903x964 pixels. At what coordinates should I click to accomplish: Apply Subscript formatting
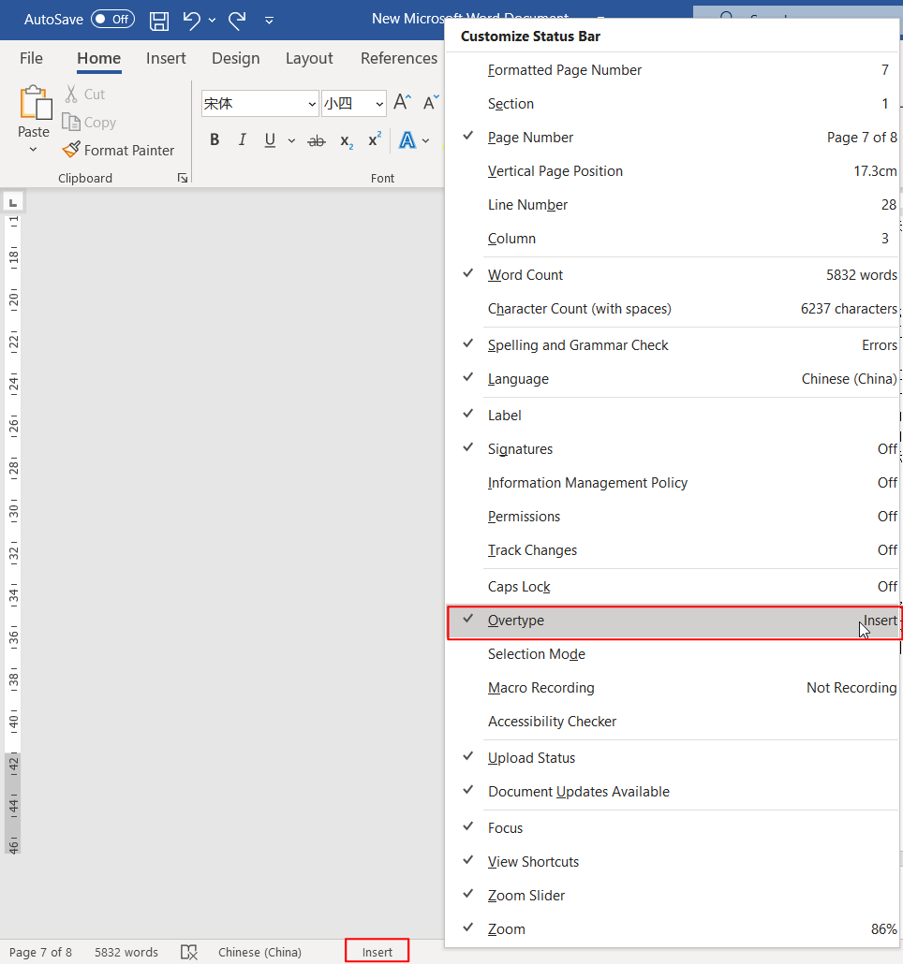tap(347, 141)
